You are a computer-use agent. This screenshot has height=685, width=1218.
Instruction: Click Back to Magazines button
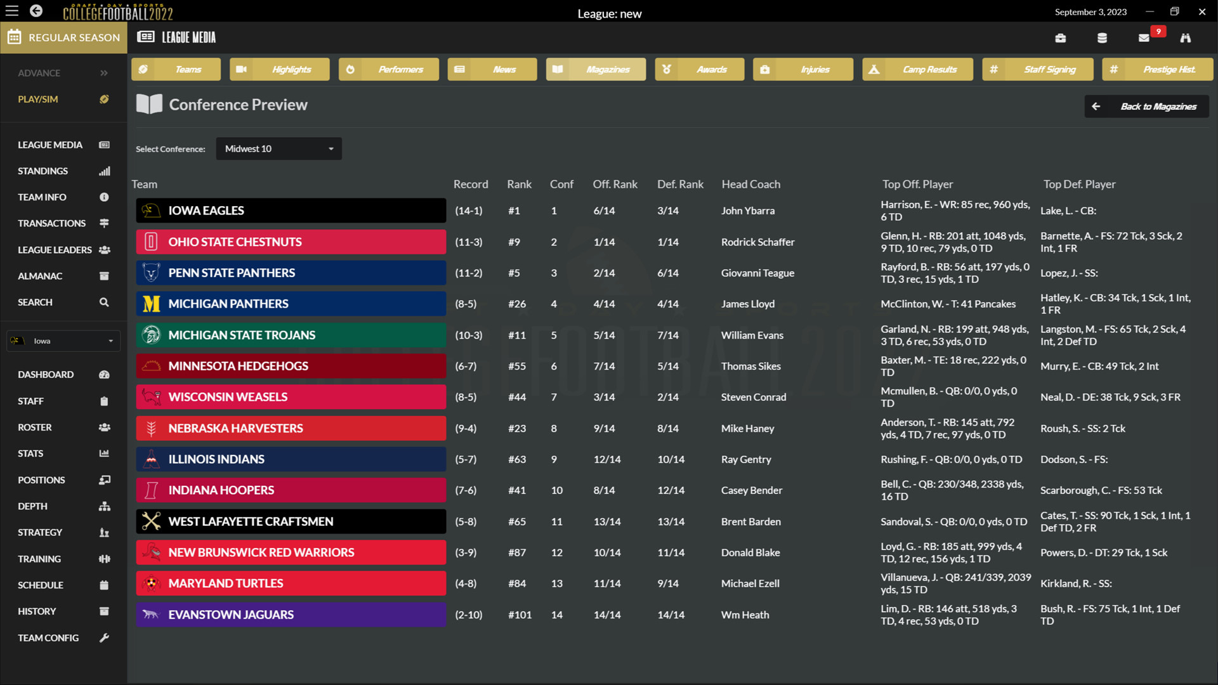(x=1146, y=106)
